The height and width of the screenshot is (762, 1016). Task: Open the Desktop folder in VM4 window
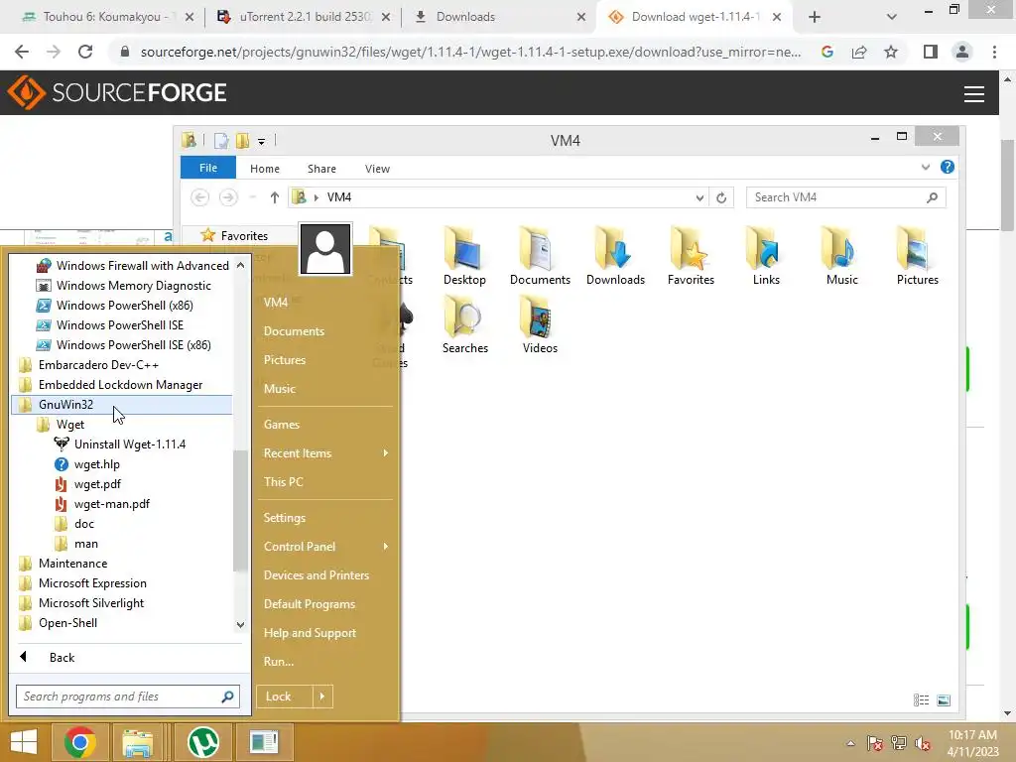click(x=464, y=257)
